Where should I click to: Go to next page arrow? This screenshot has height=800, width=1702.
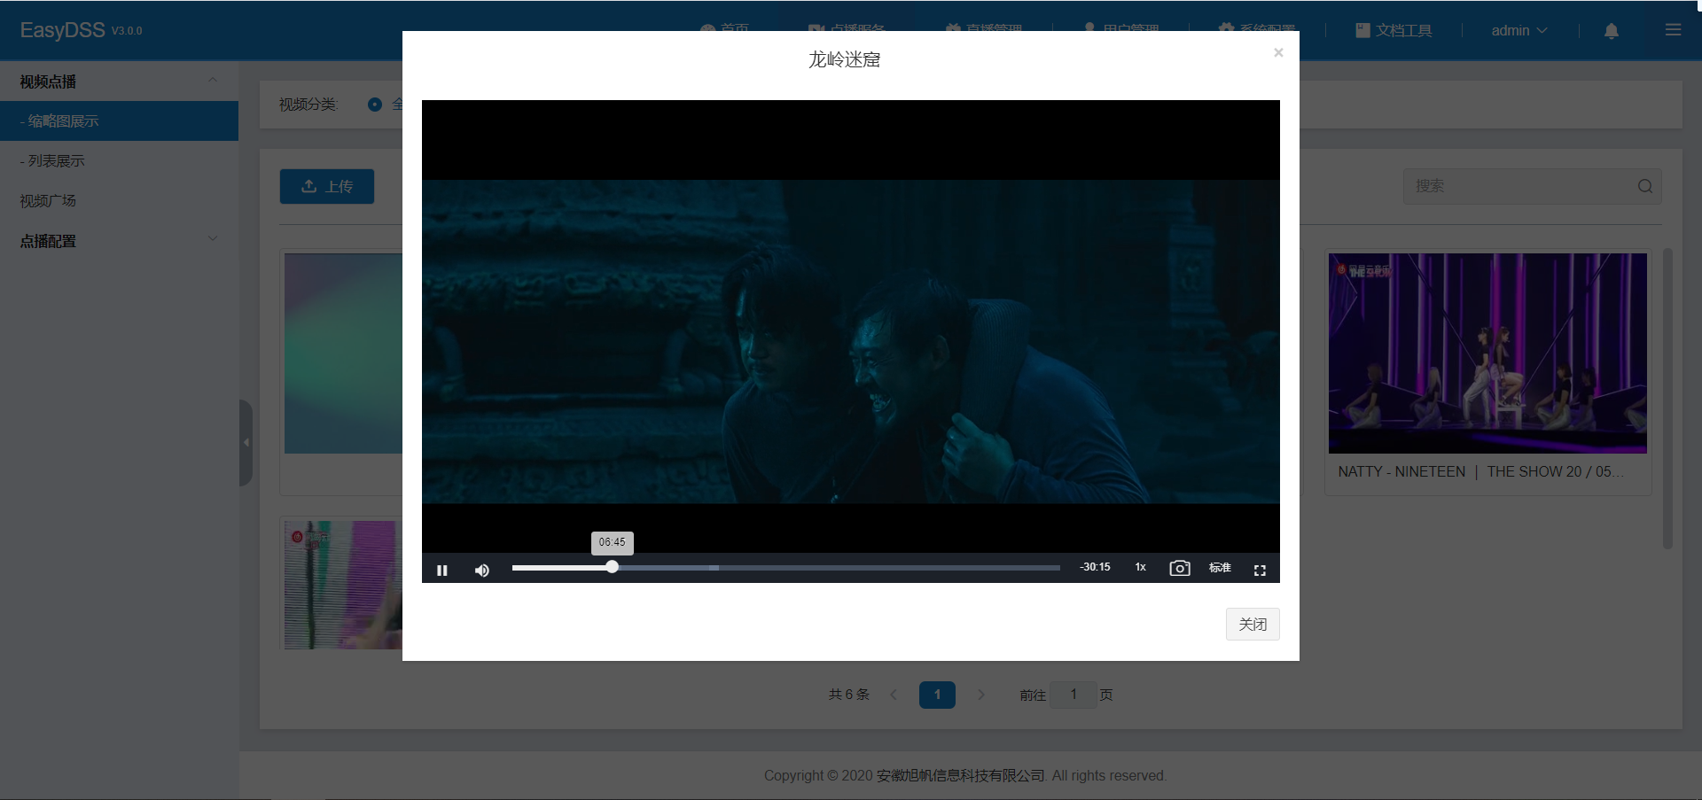(981, 695)
